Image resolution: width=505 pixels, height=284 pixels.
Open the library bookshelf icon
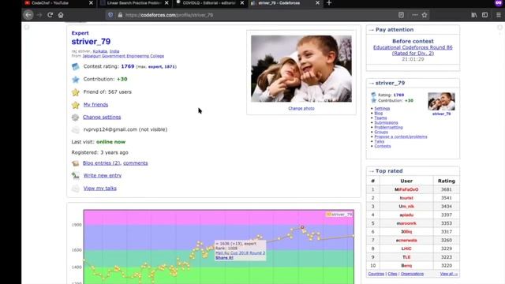tap(474, 15)
